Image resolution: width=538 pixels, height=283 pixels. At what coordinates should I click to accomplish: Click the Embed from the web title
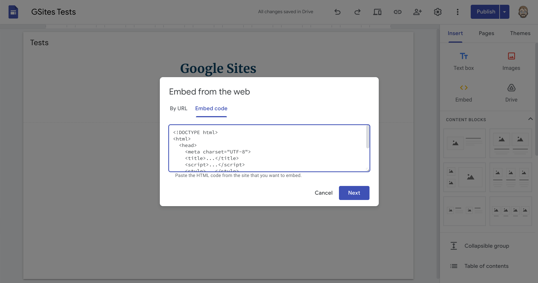click(x=209, y=92)
